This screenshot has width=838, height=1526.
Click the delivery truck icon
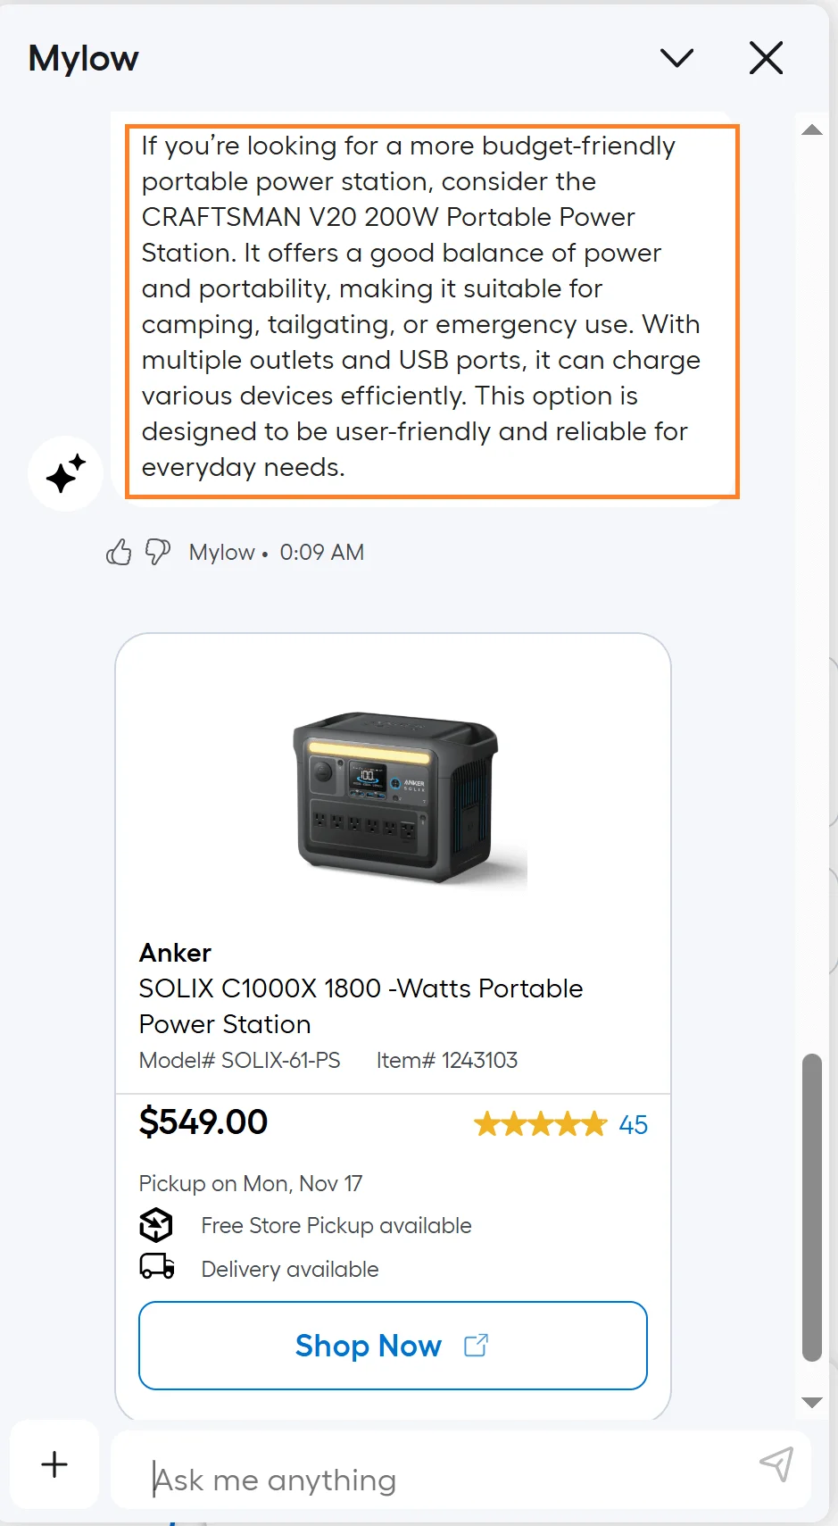tap(157, 1265)
